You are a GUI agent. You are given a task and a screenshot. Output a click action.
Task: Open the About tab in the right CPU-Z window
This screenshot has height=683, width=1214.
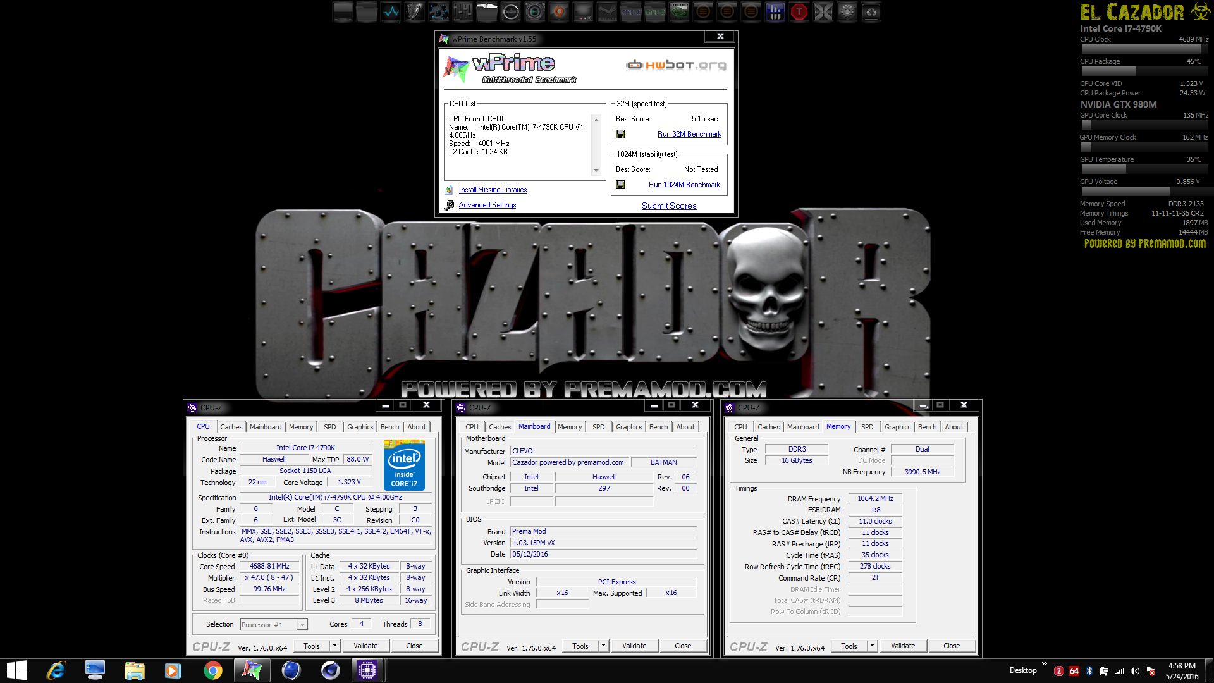coord(954,427)
